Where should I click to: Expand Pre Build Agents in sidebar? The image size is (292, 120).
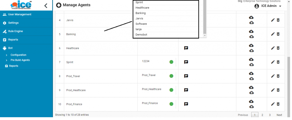coord(20,60)
